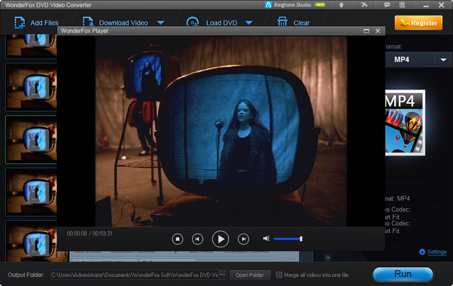Click the Settings gear icon
Viewport: 453px width, 286px height.
click(422, 252)
